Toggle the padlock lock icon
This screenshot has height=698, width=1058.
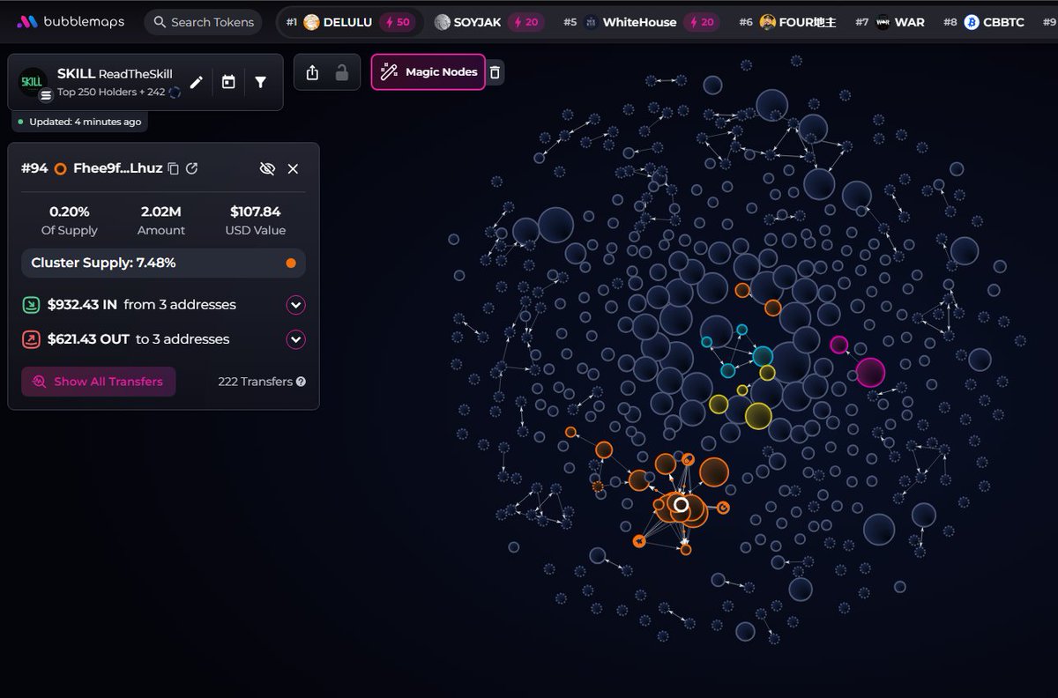[x=342, y=72]
